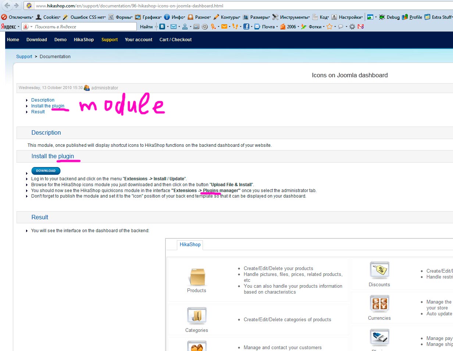Image resolution: width=453 pixels, height=351 pixels.
Task: Click the blue DOWNLOAD button
Action: (46, 171)
